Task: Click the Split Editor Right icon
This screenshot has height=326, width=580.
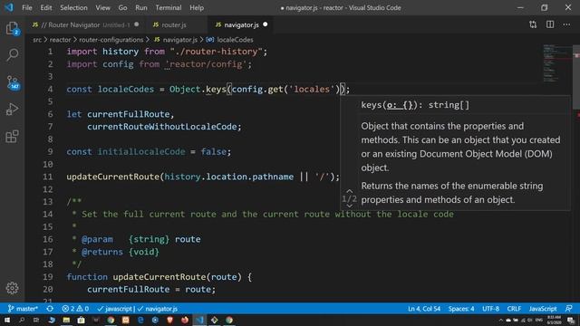Action: point(550,24)
